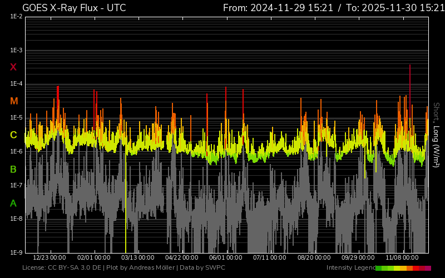The width and height of the screenshot is (445, 278).
Task: Click the License CC BY-SA 3.0 DE text
Action: [62, 268]
